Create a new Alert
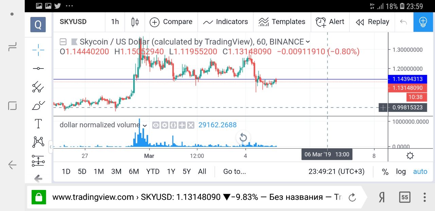The image size is (435, 211). (330, 22)
